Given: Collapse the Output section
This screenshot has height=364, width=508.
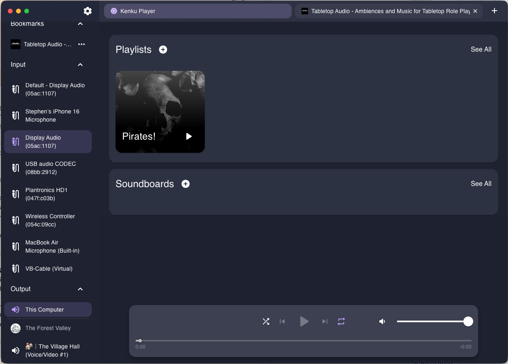Looking at the screenshot, I should (80, 289).
